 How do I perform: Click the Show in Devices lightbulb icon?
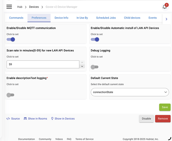click(x=52, y=119)
